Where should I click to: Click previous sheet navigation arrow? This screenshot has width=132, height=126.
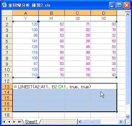tap(9, 122)
